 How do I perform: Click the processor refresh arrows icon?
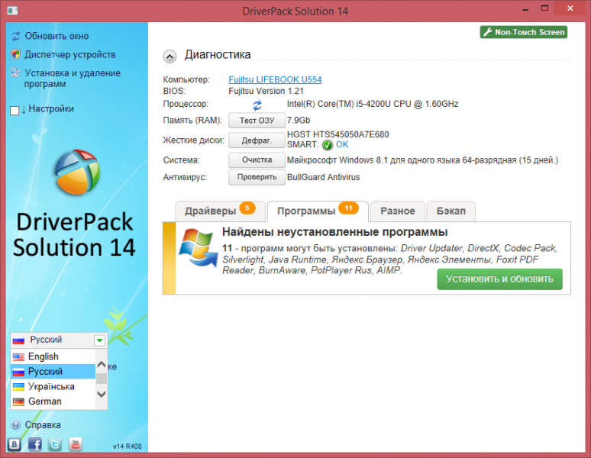257,105
